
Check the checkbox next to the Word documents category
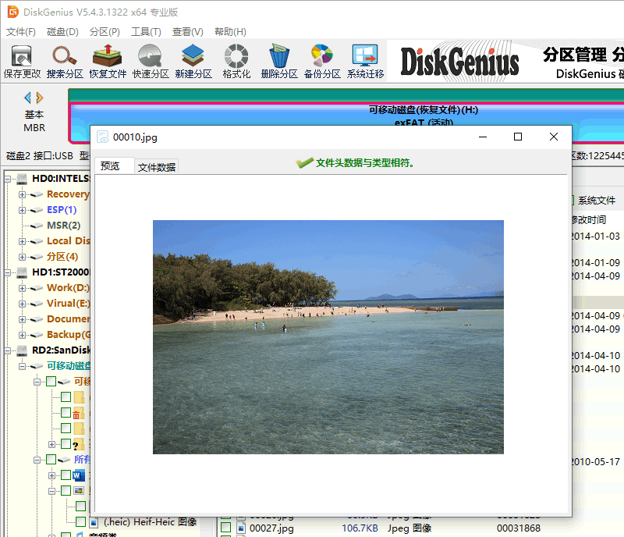[65, 475]
